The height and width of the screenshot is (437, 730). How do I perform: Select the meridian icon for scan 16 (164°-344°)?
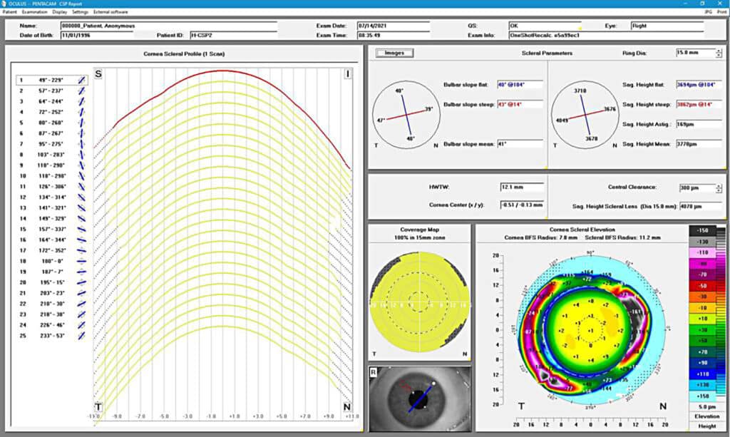[81, 240]
